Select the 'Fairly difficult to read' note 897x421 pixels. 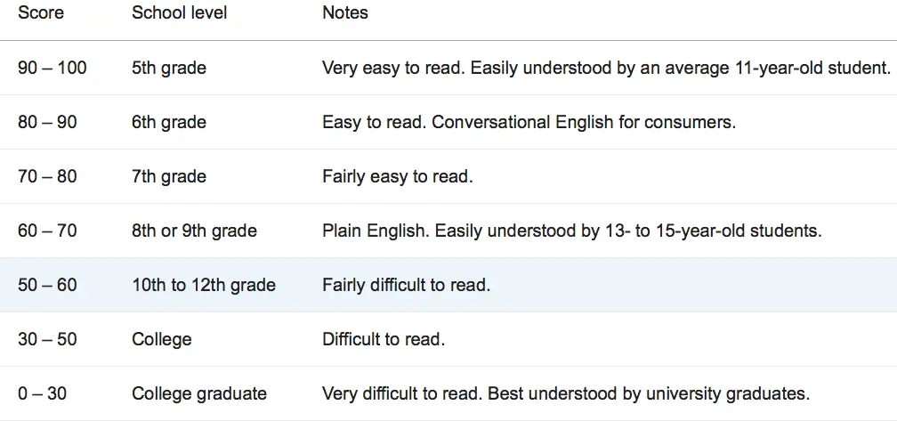pyautogui.click(x=406, y=285)
